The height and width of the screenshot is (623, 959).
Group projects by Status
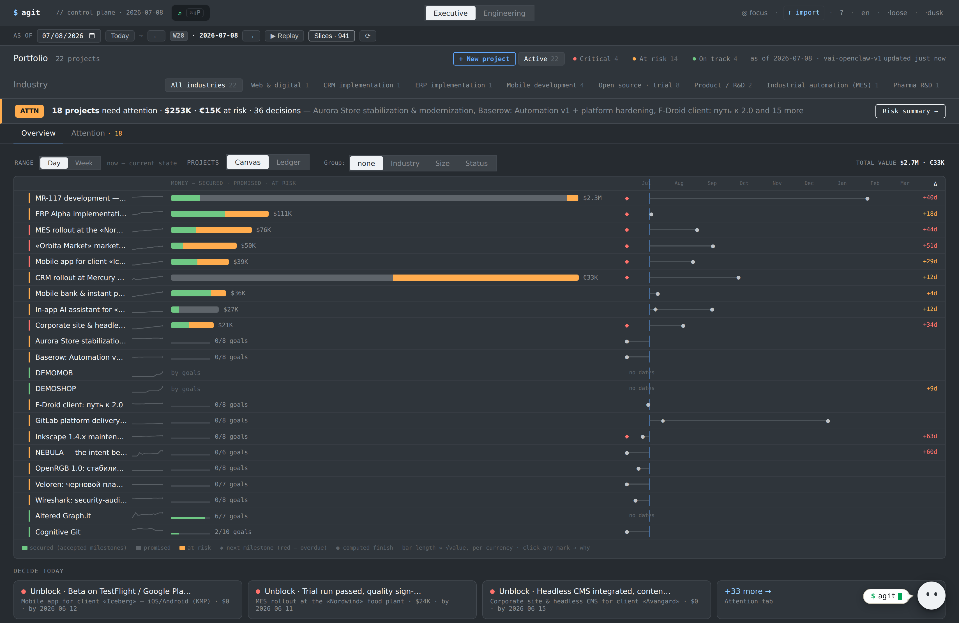476,163
